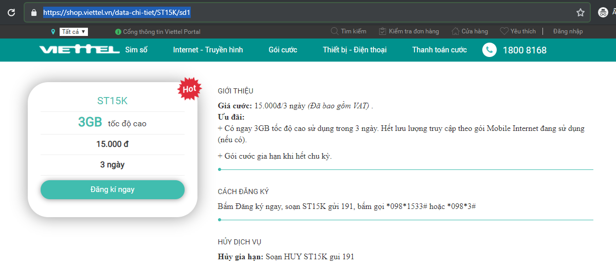616x268 pixels.
Task: Click the Tìm kiếm search magnifier icon
Action: click(335, 31)
